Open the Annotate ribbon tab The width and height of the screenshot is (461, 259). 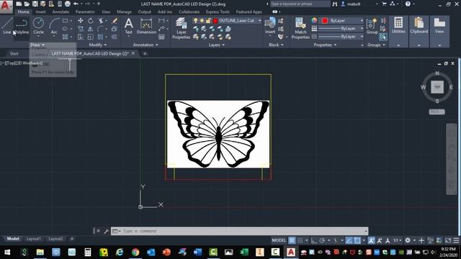(x=61, y=12)
